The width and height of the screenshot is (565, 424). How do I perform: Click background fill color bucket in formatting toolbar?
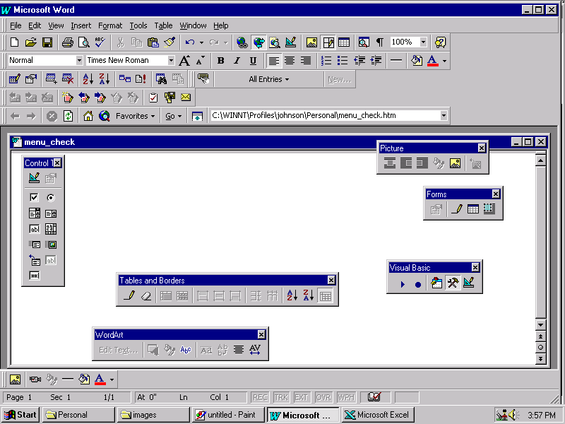[417, 61]
